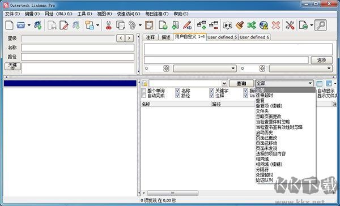Open the 文件 menu
This screenshot has height=206, width=340.
(12, 14)
